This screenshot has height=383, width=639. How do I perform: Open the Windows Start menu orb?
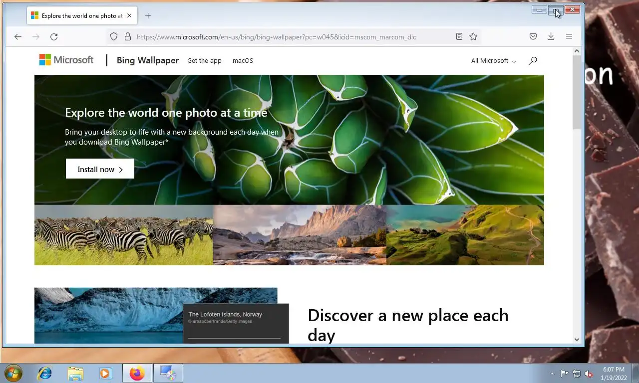[x=13, y=373]
